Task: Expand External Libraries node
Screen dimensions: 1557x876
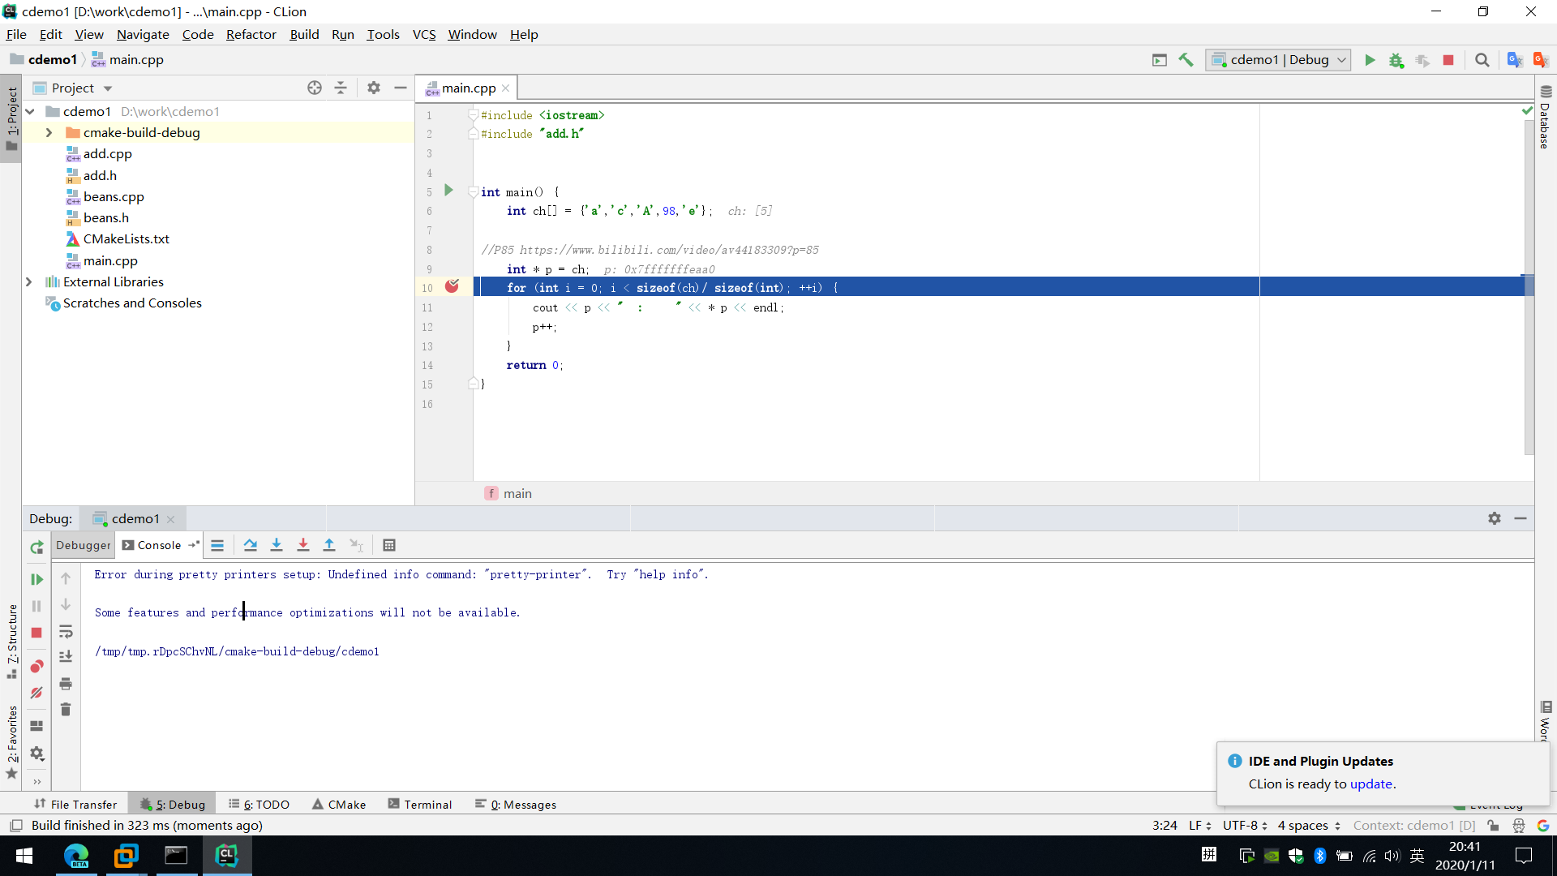Action: pyautogui.click(x=29, y=282)
